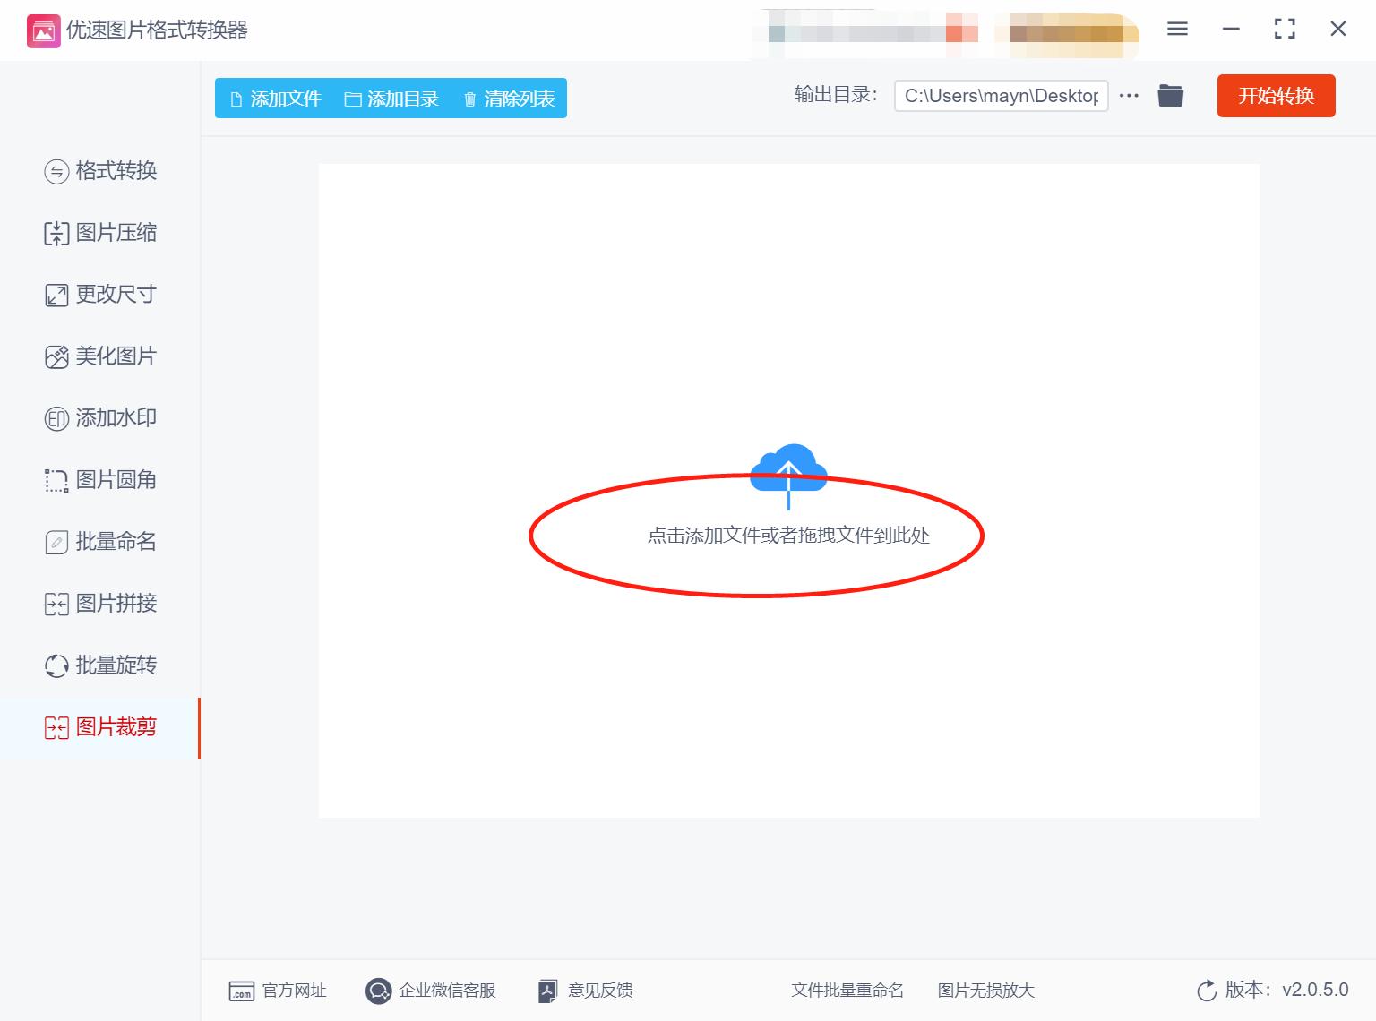Start conversion with 开始转换 button
This screenshot has width=1376, height=1021.
pyautogui.click(x=1276, y=96)
